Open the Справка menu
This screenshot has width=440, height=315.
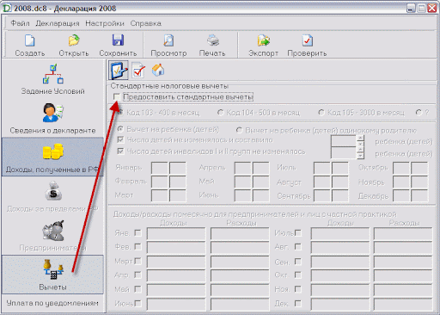coord(145,23)
